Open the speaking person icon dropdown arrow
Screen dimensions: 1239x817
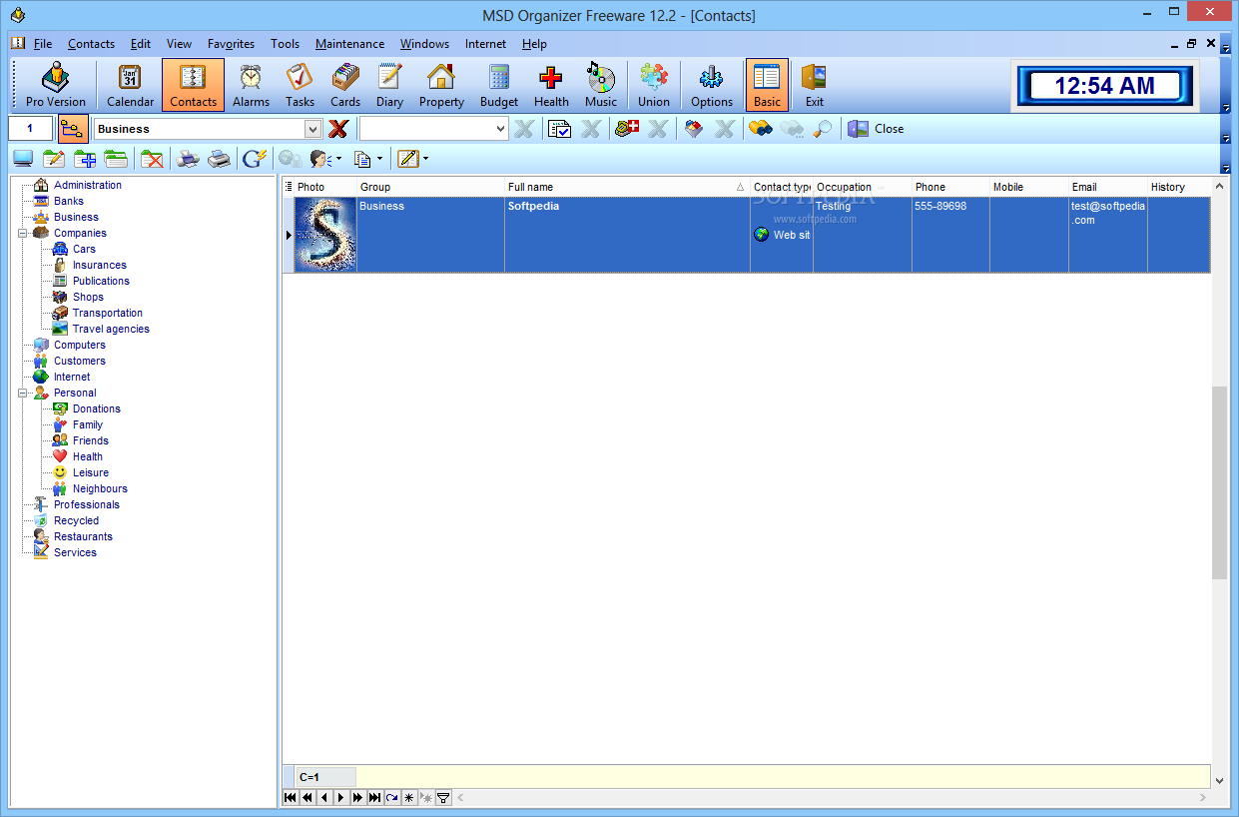pyautogui.click(x=338, y=158)
